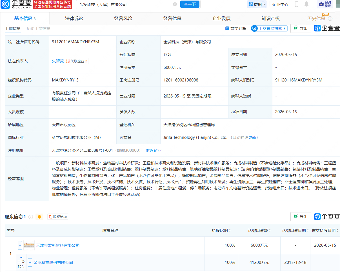The width and height of the screenshot is (340, 272).
Task: Click the 更新 link next to English name
Action: [252, 137]
